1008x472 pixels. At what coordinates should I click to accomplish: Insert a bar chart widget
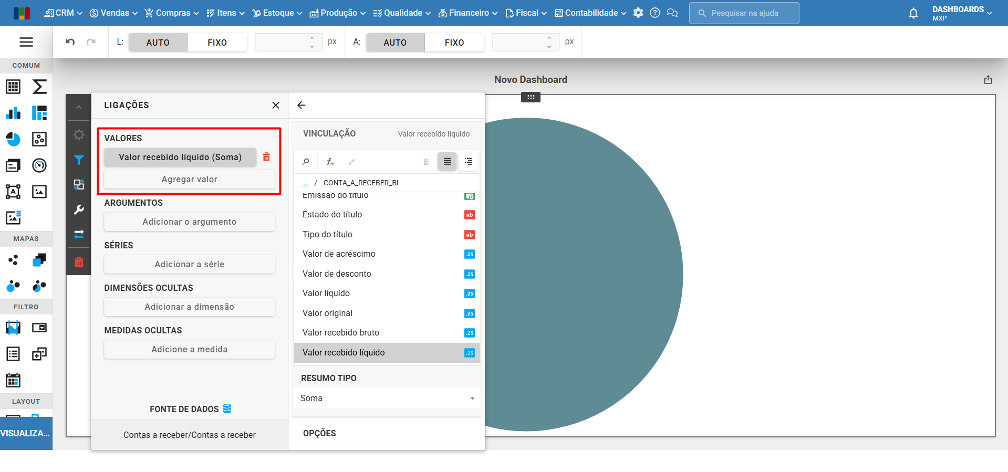tap(13, 113)
